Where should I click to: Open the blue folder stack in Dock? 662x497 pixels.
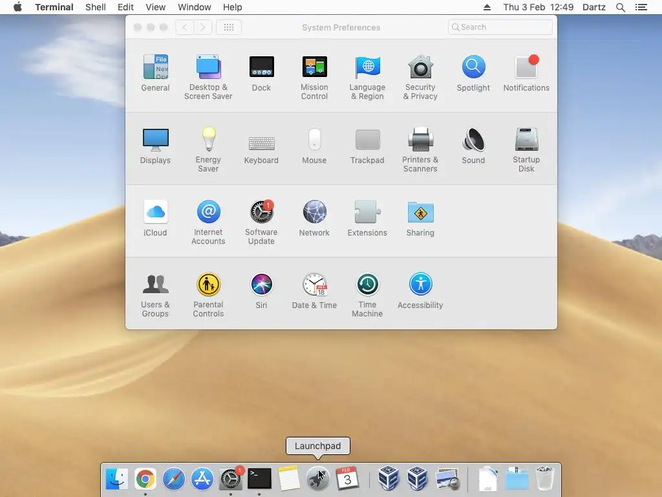(517, 478)
